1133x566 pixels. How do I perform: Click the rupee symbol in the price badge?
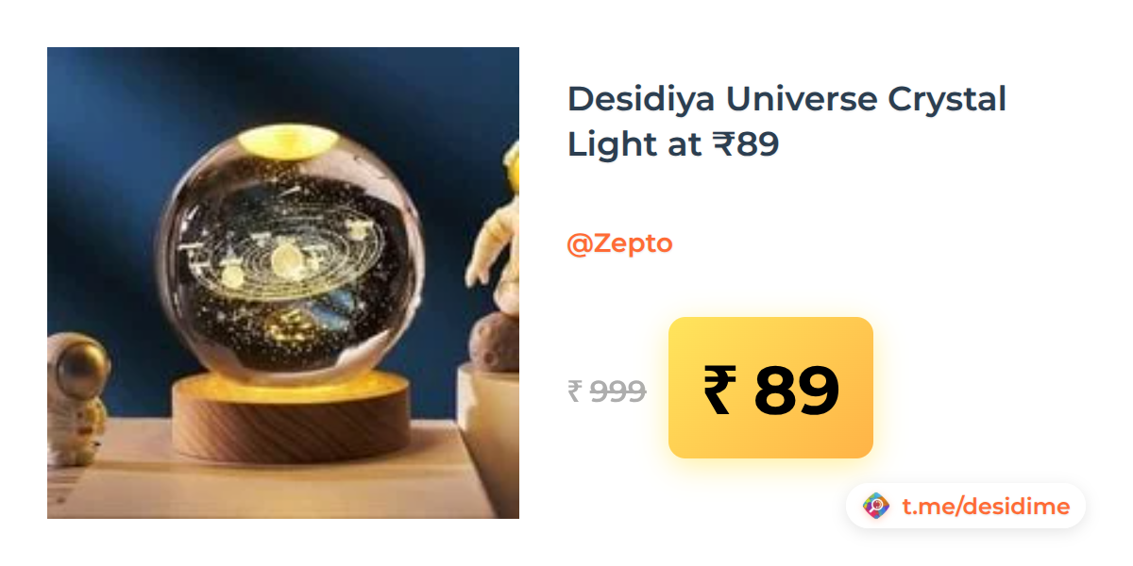point(719,391)
